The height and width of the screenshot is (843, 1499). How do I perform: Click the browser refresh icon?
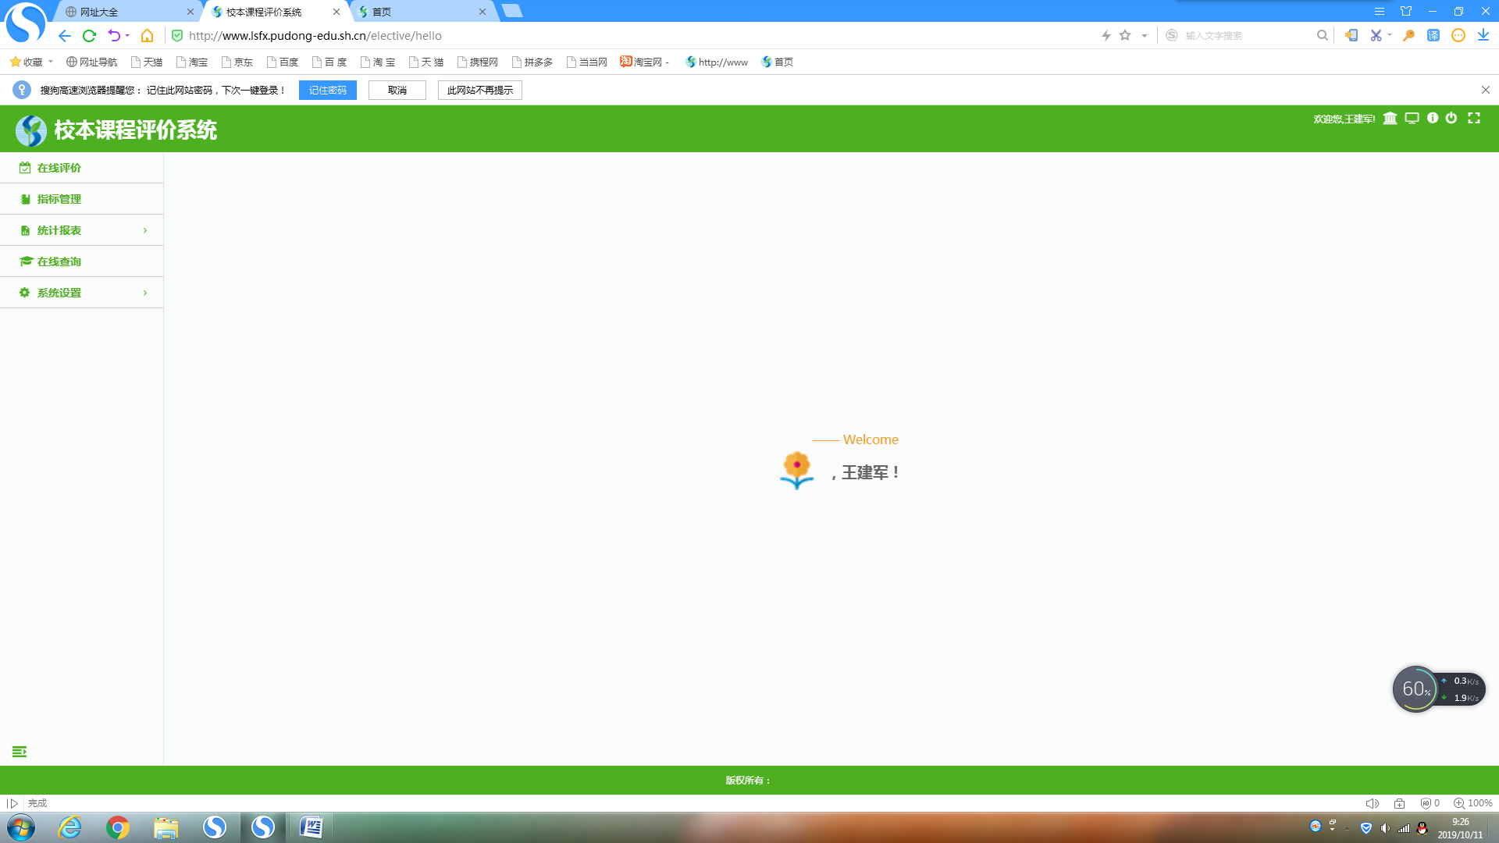click(x=89, y=36)
